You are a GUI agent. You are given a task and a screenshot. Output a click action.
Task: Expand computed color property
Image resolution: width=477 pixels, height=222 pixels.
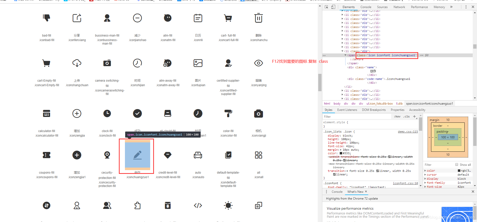click(425, 171)
